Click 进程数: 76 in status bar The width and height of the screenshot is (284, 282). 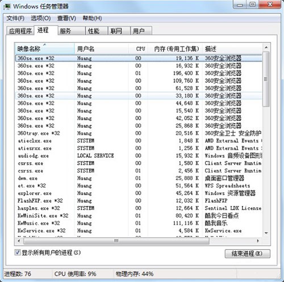point(18,273)
